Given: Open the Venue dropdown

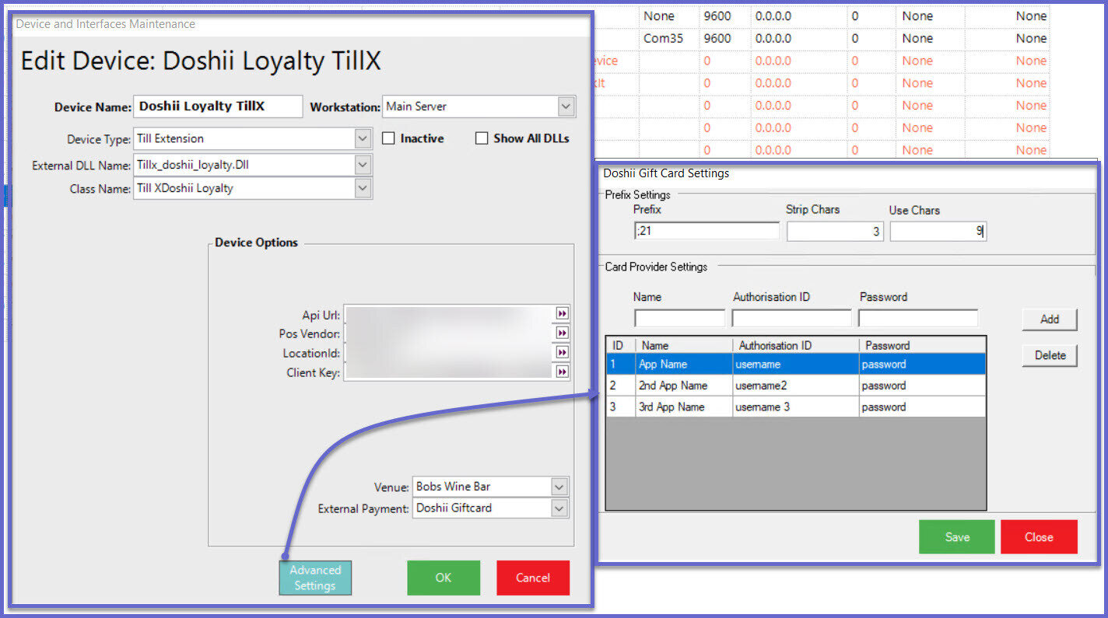Looking at the screenshot, I should tap(559, 487).
